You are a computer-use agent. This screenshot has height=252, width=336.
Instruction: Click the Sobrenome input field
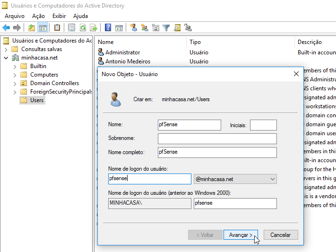[217, 139]
